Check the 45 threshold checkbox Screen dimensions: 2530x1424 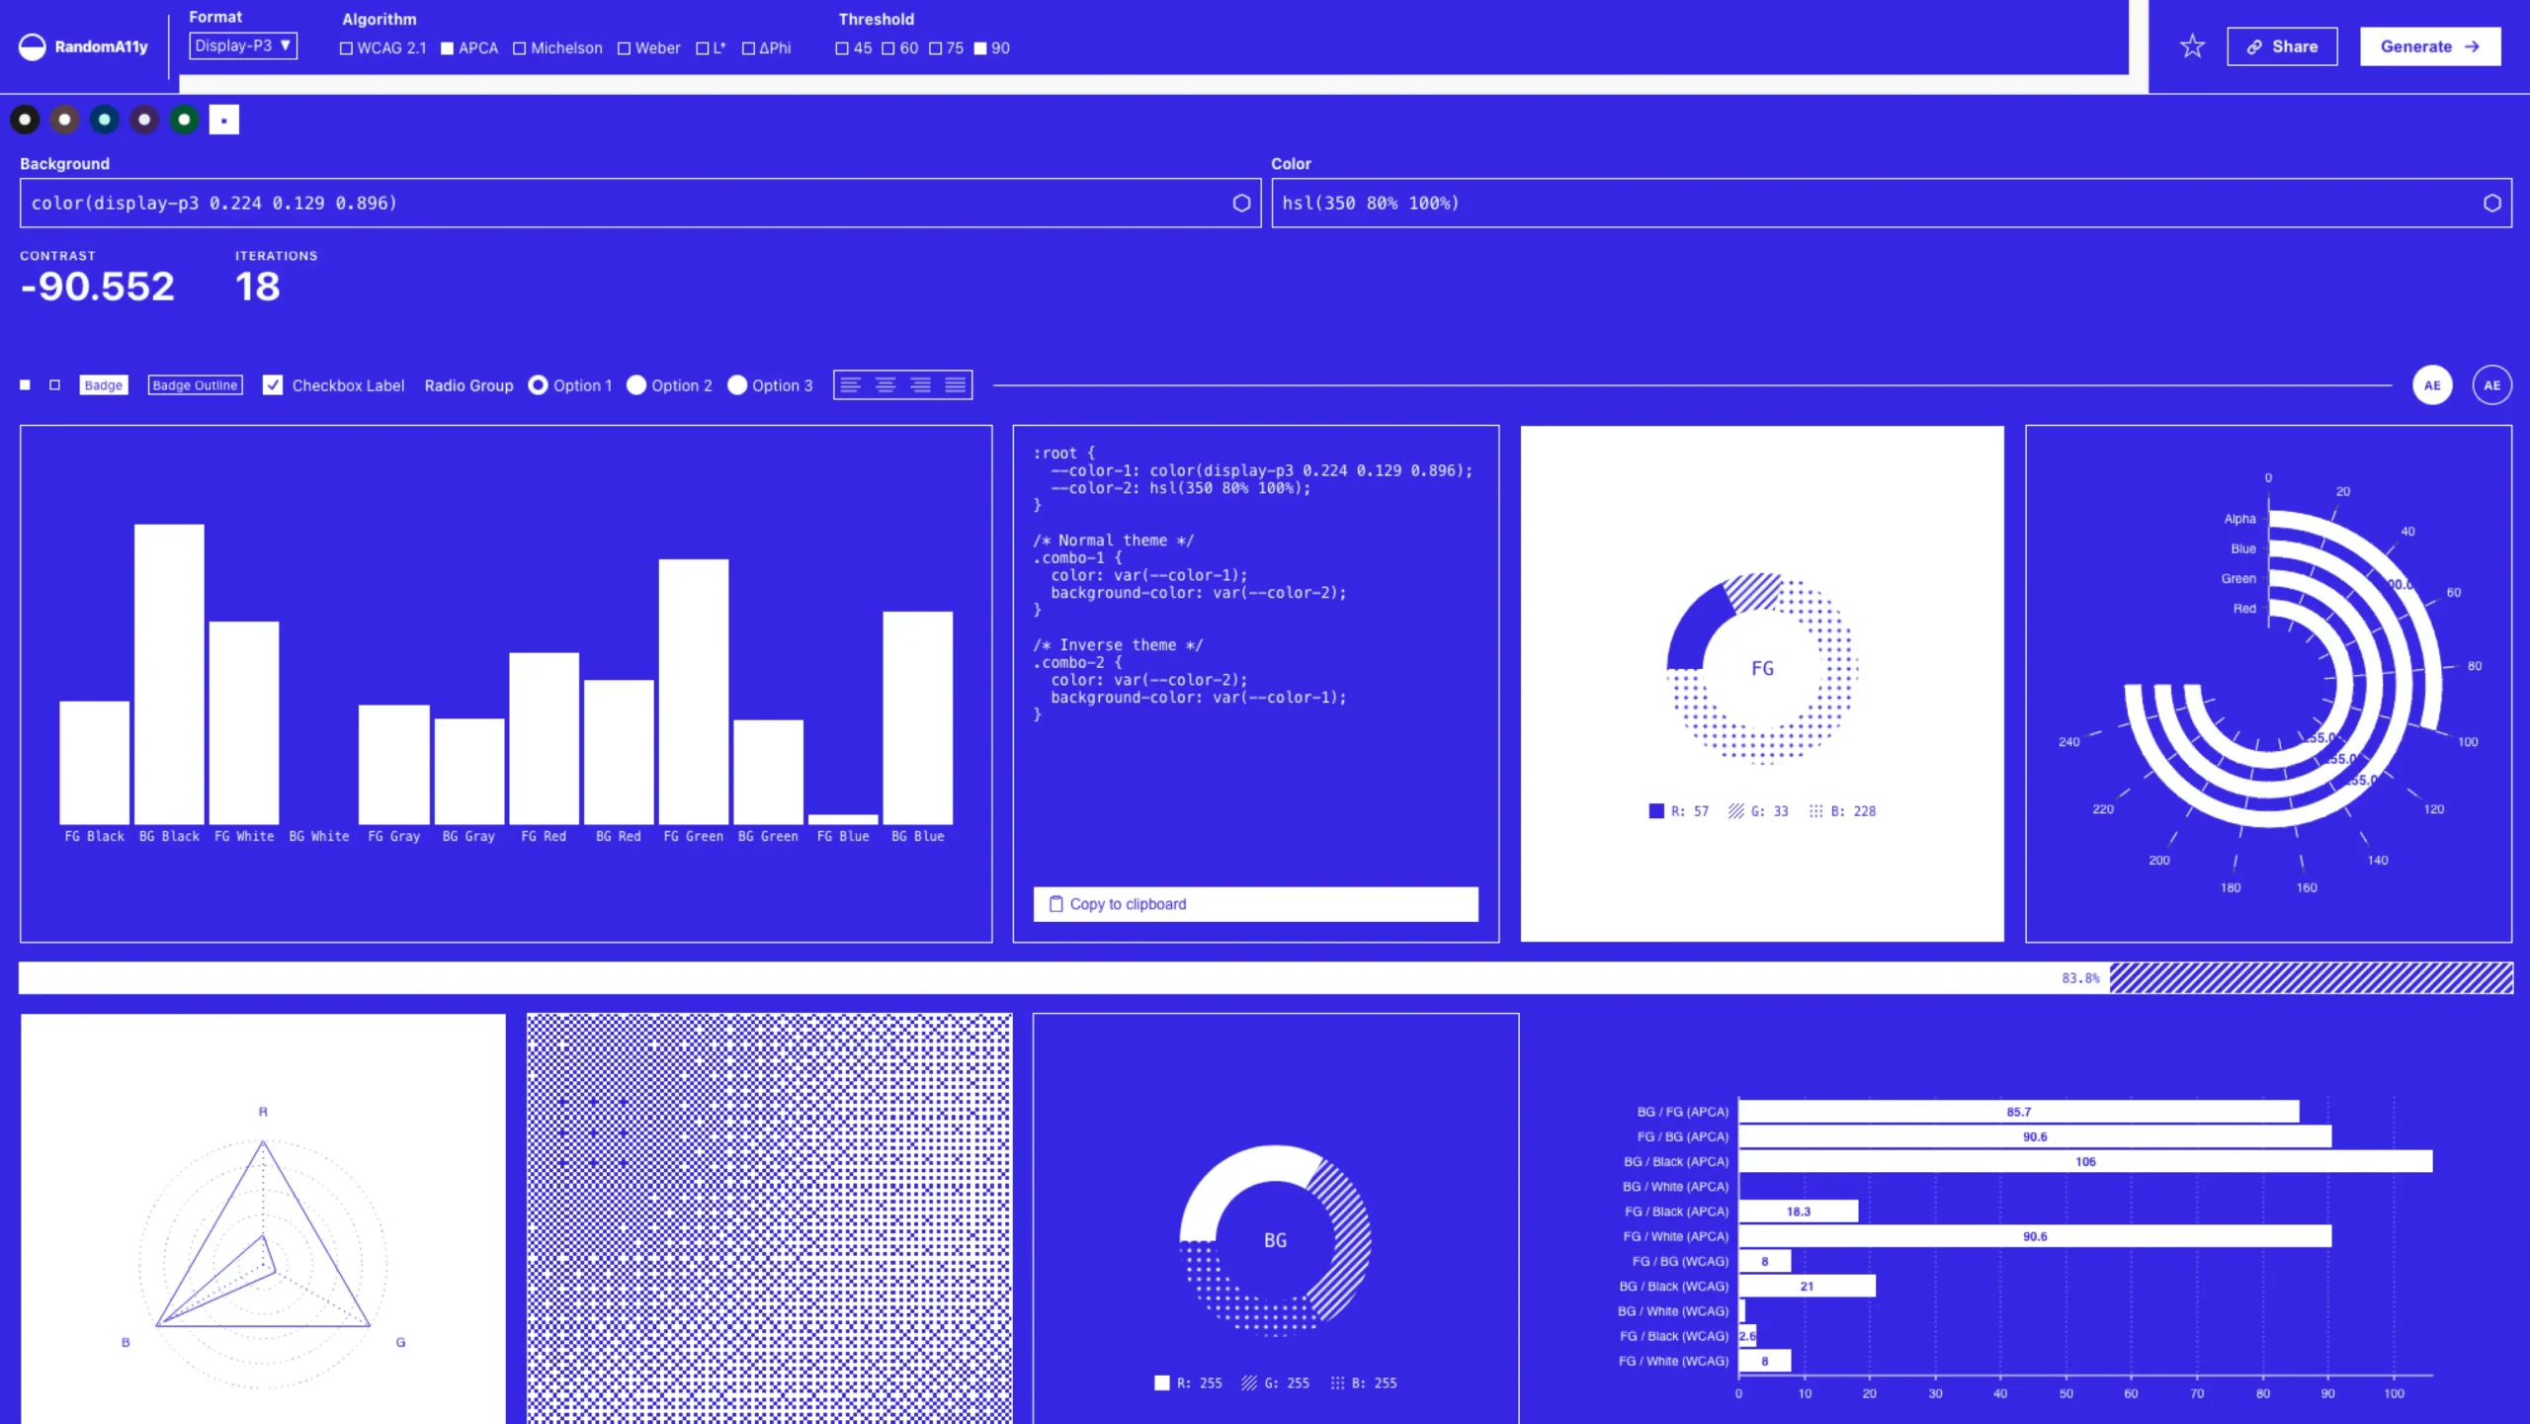click(842, 46)
